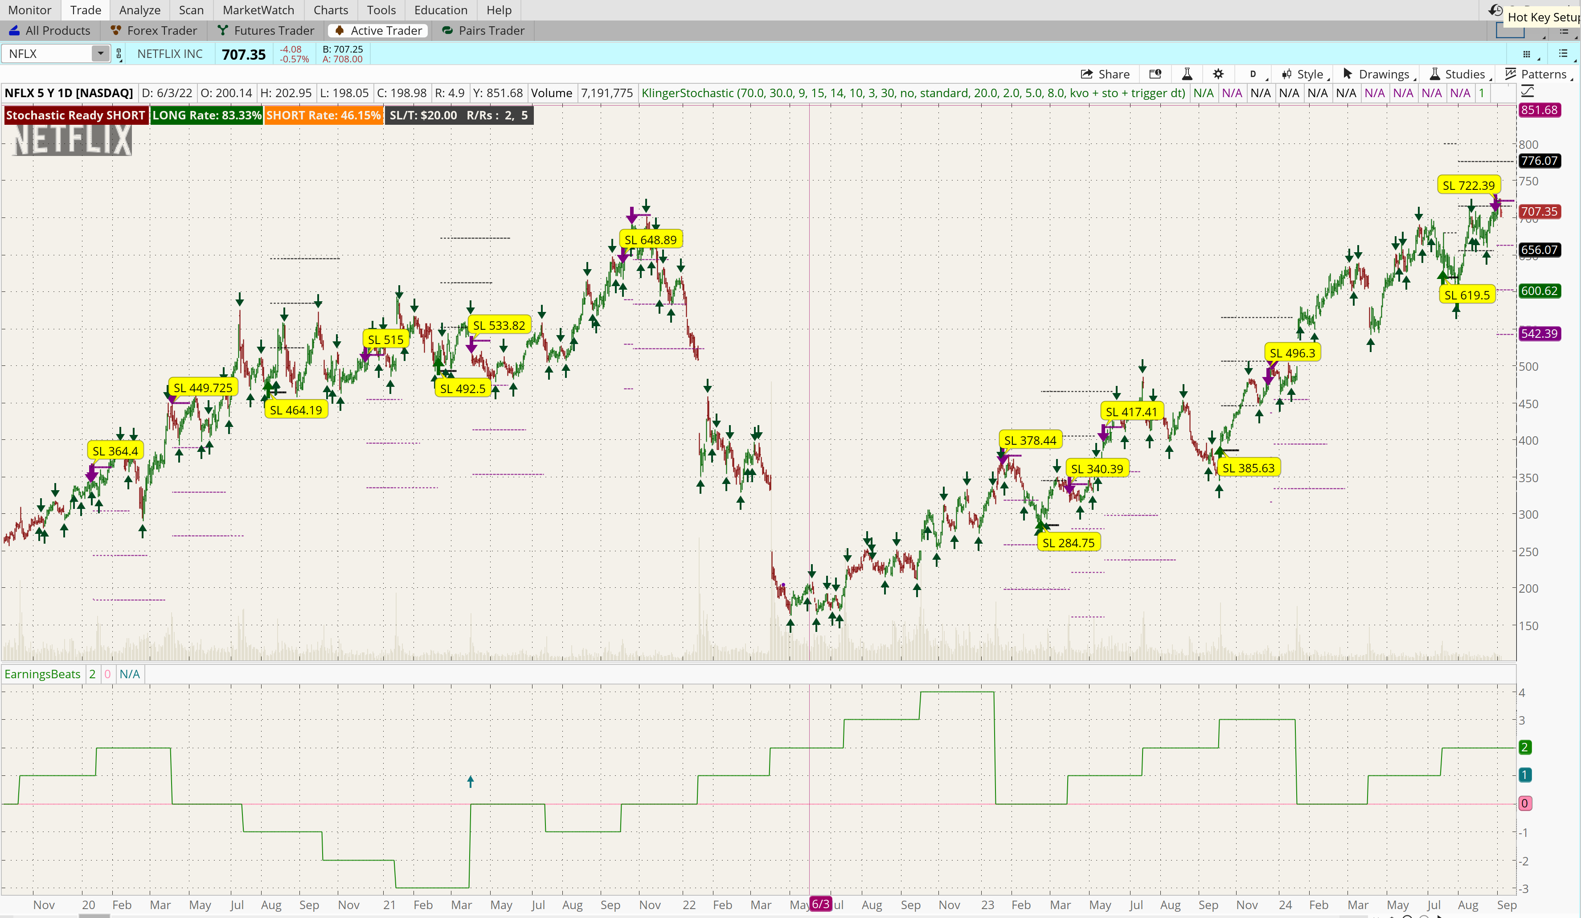Expand the Style menu label
1581x918 pixels.
click(1311, 74)
